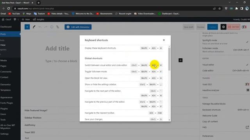Open Users in the admin sidebar
The image size is (250, 140).
point(3,114)
